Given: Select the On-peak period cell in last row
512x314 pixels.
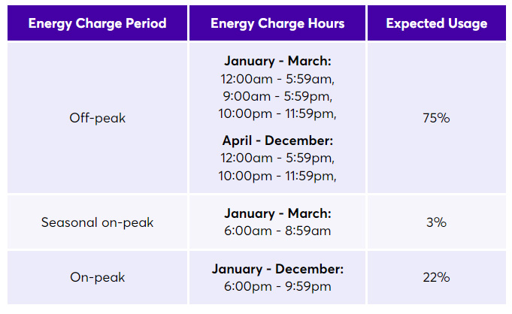Looking at the screenshot, I should [97, 277].
